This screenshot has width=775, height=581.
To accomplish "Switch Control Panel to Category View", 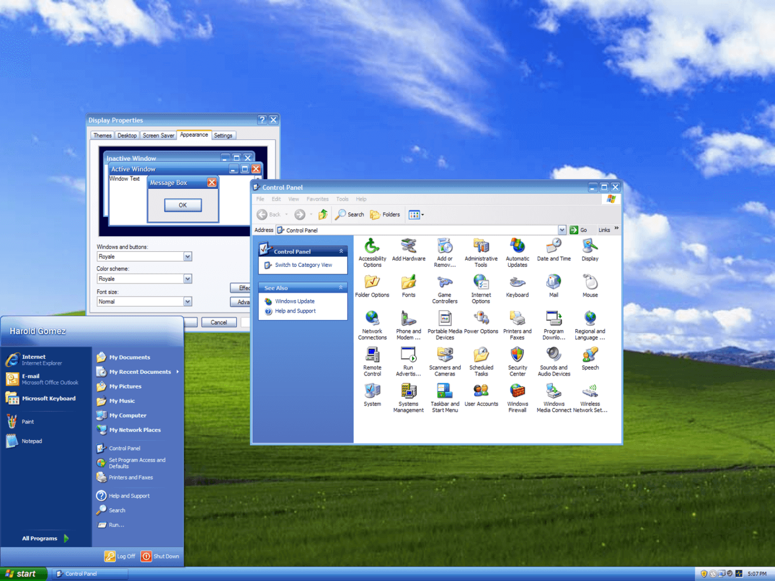I will tap(303, 265).
